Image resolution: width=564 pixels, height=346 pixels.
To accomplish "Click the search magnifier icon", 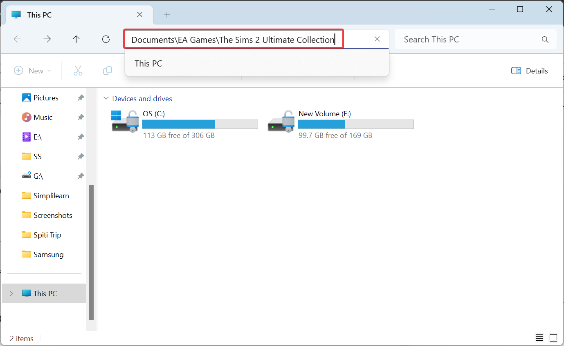I will point(545,40).
